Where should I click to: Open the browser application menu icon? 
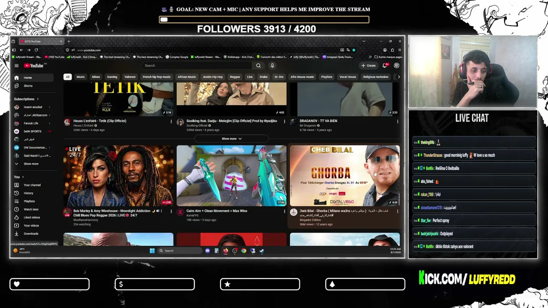coord(399,50)
